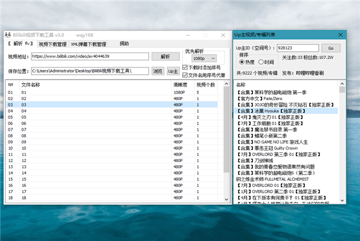This screenshot has height=241, width=360.
Task: Enable 下载时添加序号 checkbox
Action: tap(185, 67)
